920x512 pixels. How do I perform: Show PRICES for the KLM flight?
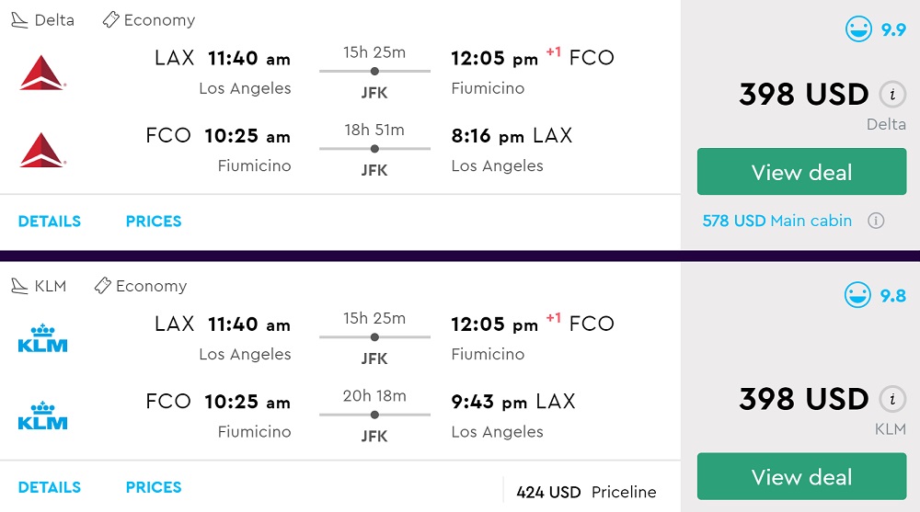point(154,487)
